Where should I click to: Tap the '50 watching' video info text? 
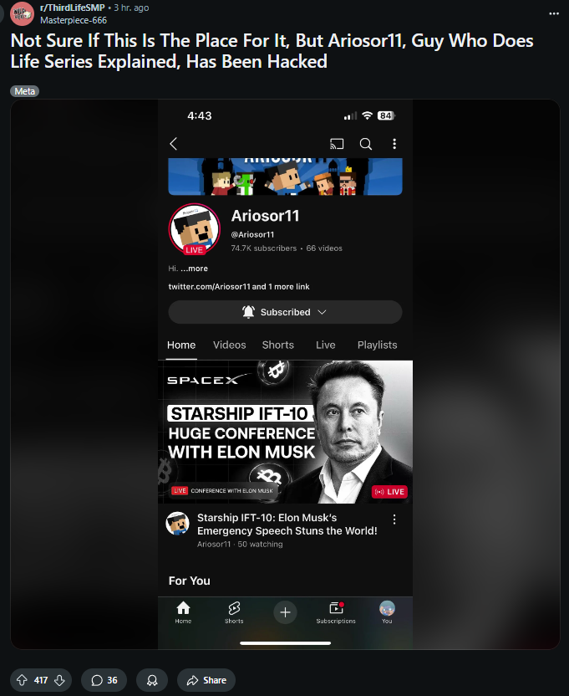[260, 545]
